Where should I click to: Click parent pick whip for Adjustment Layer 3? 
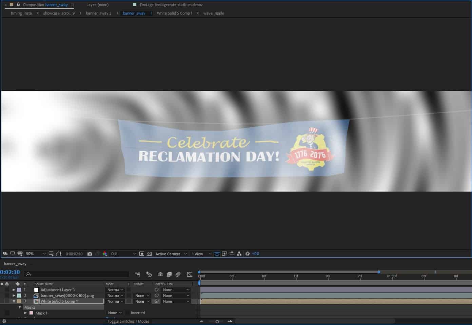point(156,290)
